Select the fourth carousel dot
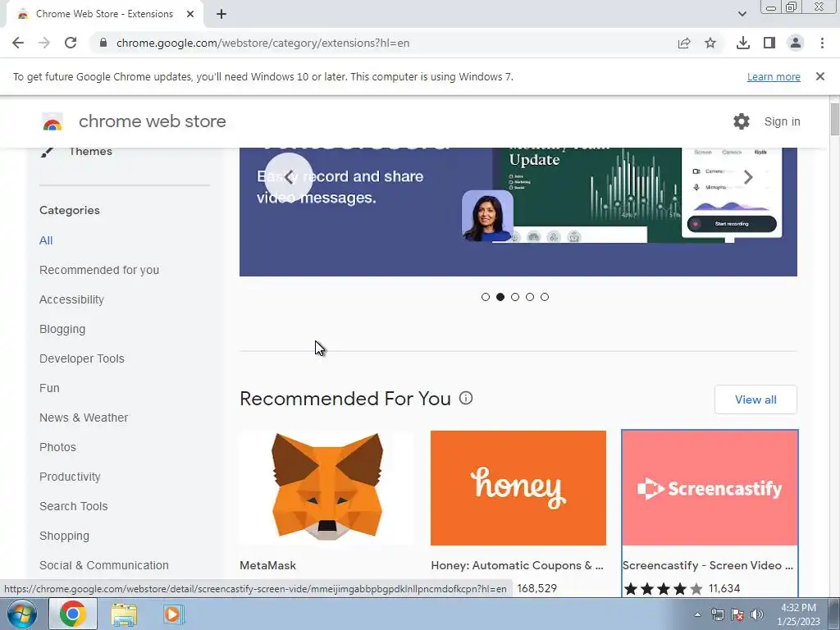The width and height of the screenshot is (840, 630). [x=530, y=297]
